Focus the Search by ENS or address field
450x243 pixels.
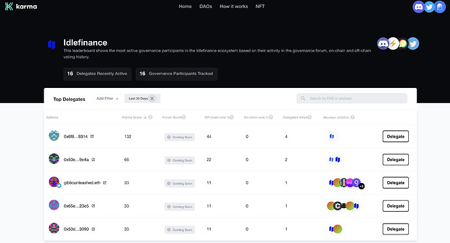pyautogui.click(x=352, y=98)
